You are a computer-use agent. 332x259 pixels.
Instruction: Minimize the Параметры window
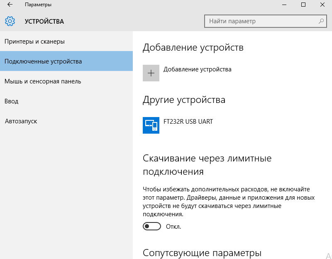pos(284,5)
